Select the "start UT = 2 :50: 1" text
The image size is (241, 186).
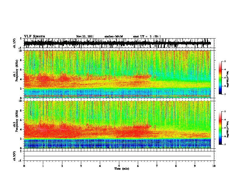[x=147, y=36]
